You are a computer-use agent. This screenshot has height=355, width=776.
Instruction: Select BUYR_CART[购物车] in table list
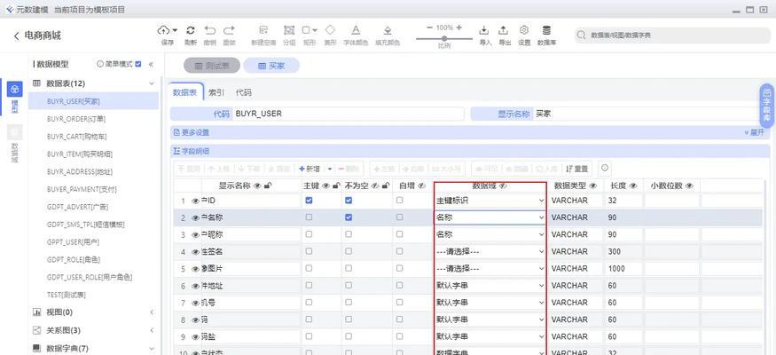[x=76, y=136]
